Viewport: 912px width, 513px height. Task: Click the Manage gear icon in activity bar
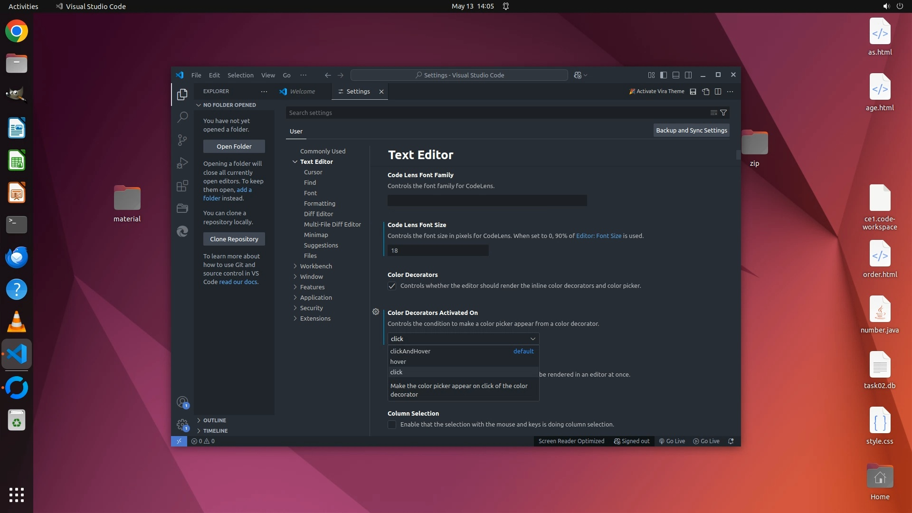point(182,424)
